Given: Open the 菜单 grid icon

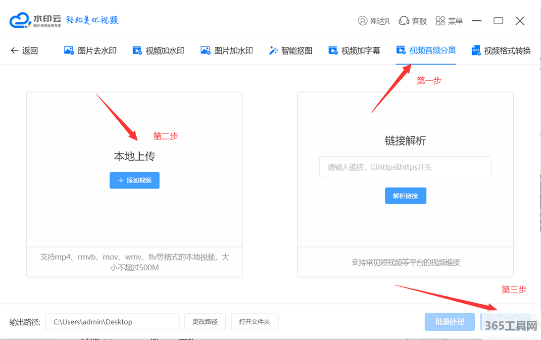Looking at the screenshot, I should click(x=440, y=21).
